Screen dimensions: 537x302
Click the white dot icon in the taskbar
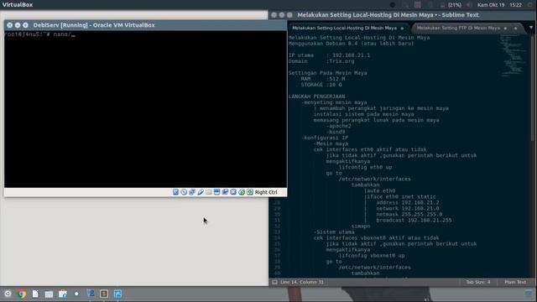(76, 294)
